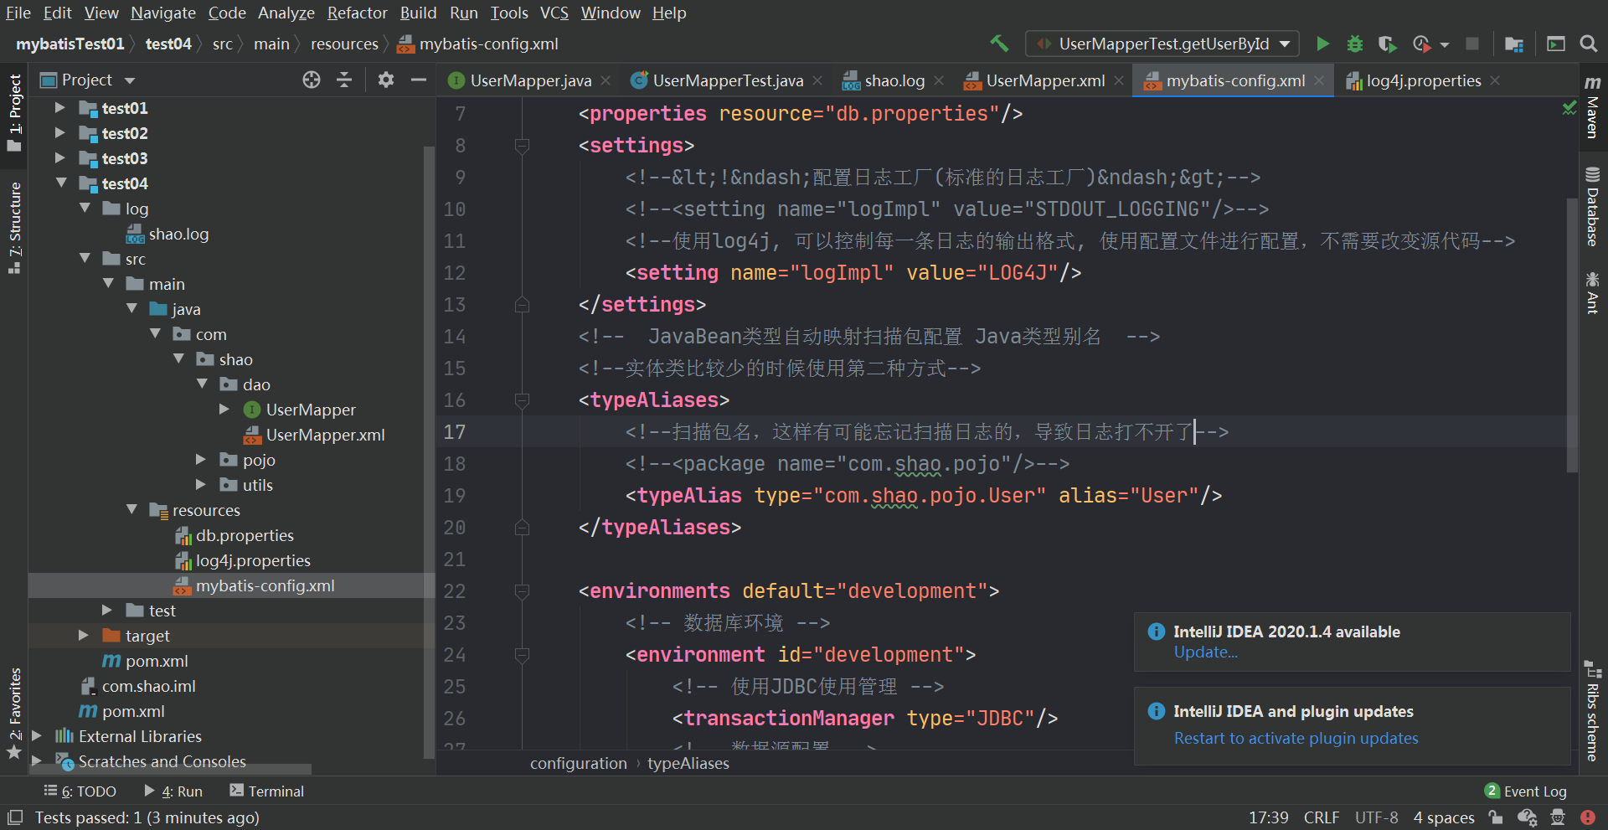The width and height of the screenshot is (1608, 830).
Task: Open Search Everywhere magnifier icon
Action: [1588, 44]
